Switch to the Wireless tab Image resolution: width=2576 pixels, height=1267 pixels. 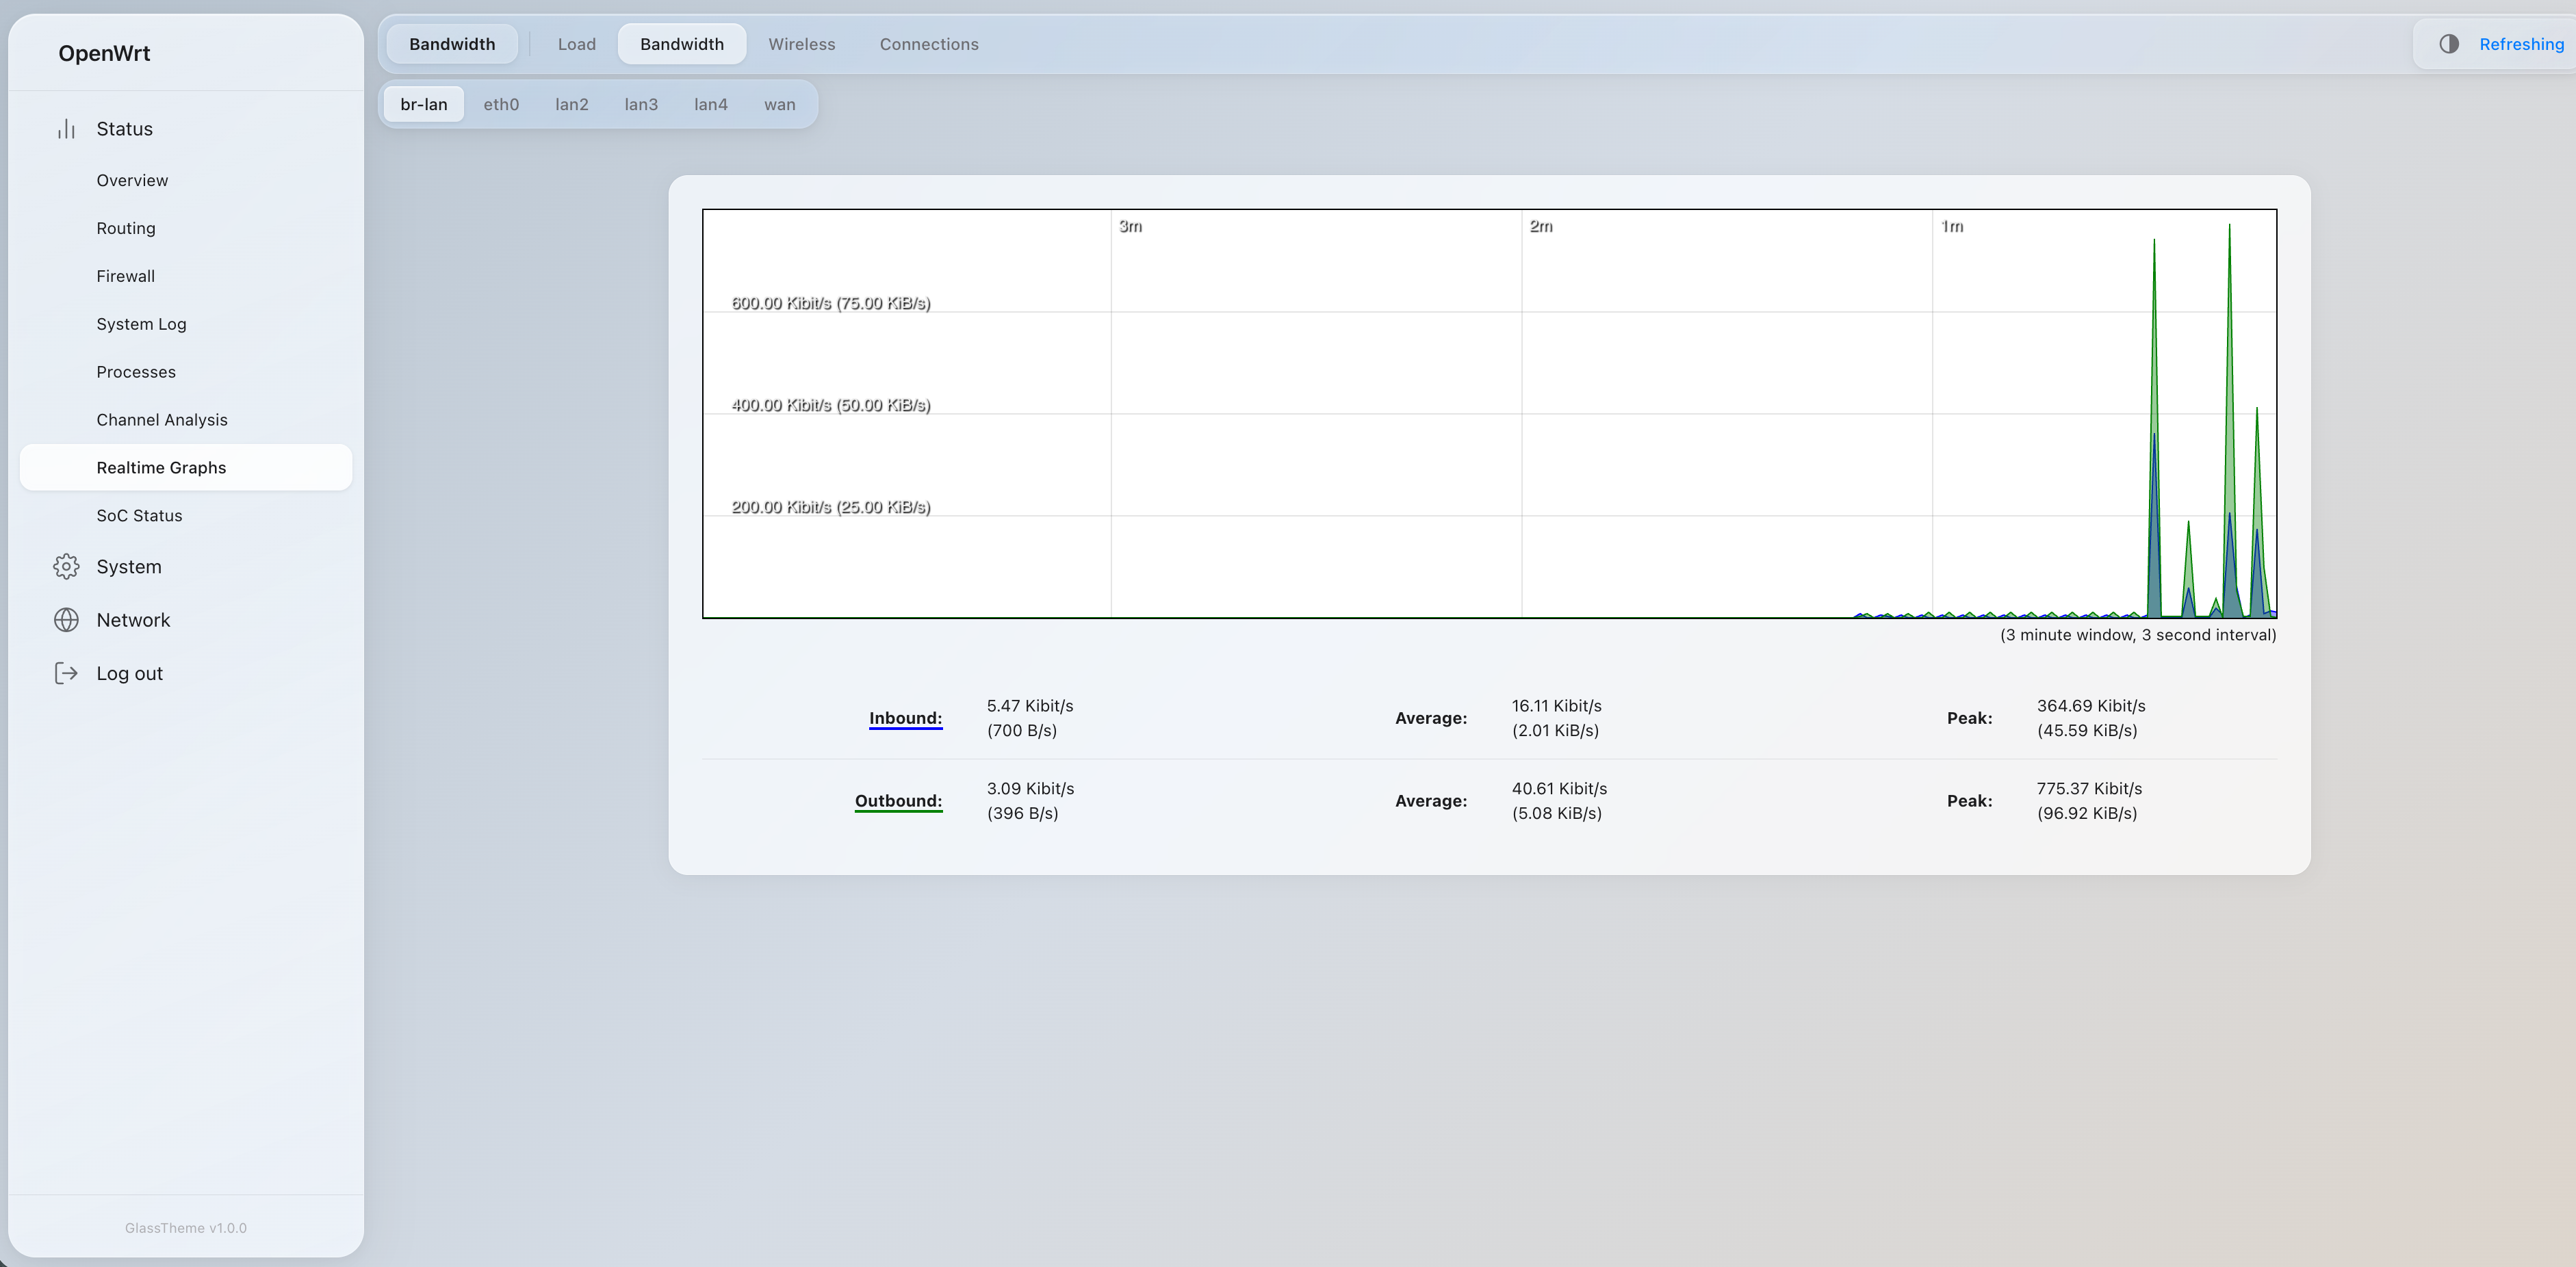(802, 44)
